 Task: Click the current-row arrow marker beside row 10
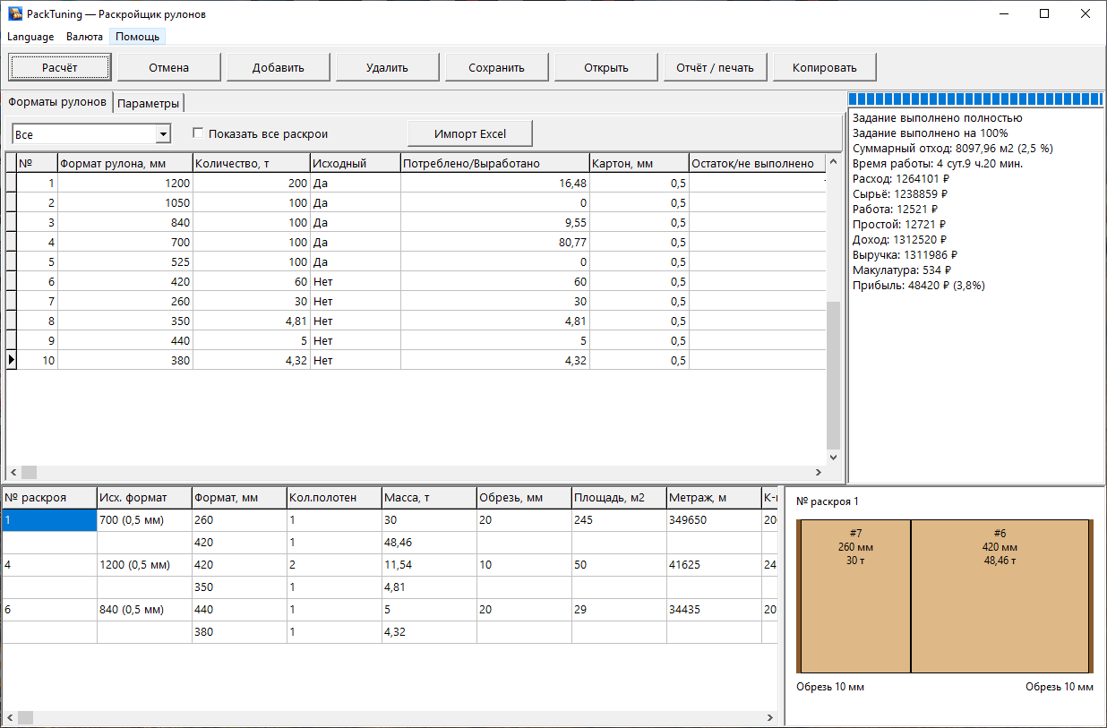pos(11,360)
